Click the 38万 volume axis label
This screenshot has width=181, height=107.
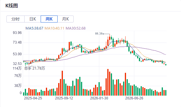[x=18, y=86]
